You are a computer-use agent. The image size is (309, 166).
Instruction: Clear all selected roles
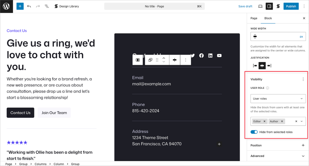coord(296,121)
